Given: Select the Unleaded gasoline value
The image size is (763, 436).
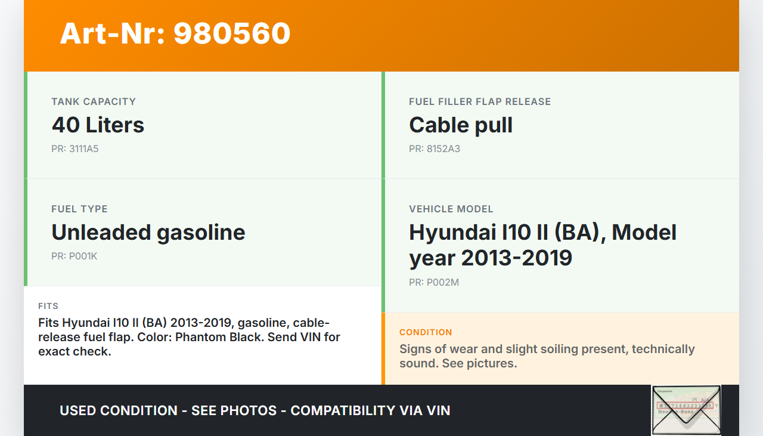Looking at the screenshot, I should click(148, 233).
